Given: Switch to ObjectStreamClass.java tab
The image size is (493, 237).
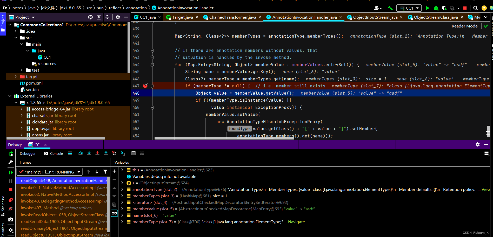Looking at the screenshot, I should click(x=436, y=17).
